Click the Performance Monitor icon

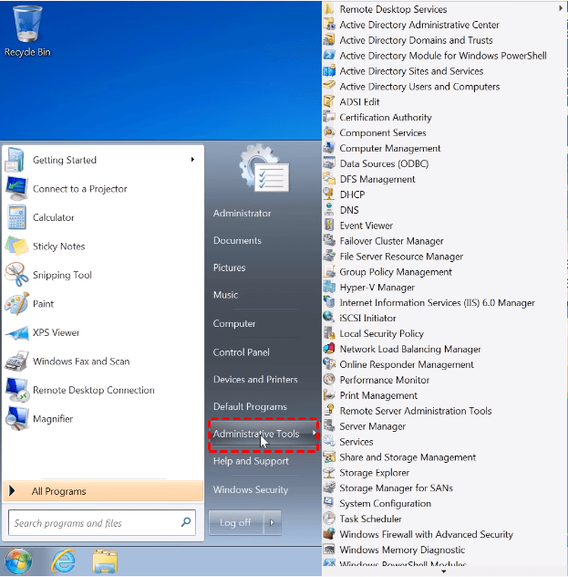[x=329, y=380]
